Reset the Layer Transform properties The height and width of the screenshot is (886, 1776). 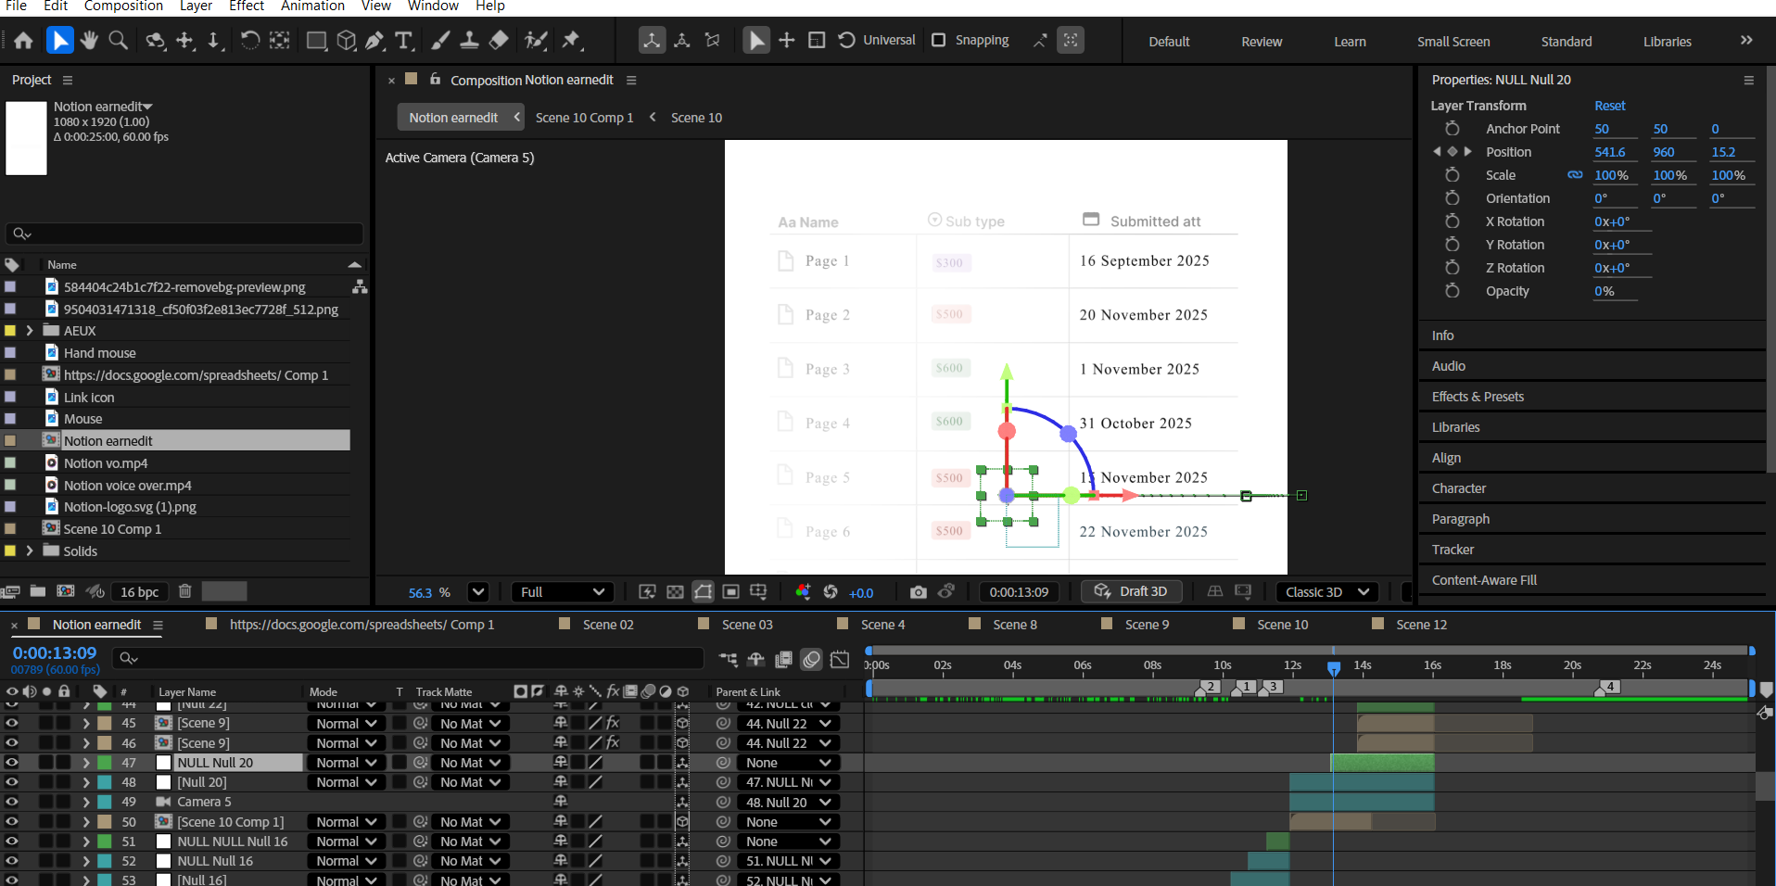click(1609, 106)
